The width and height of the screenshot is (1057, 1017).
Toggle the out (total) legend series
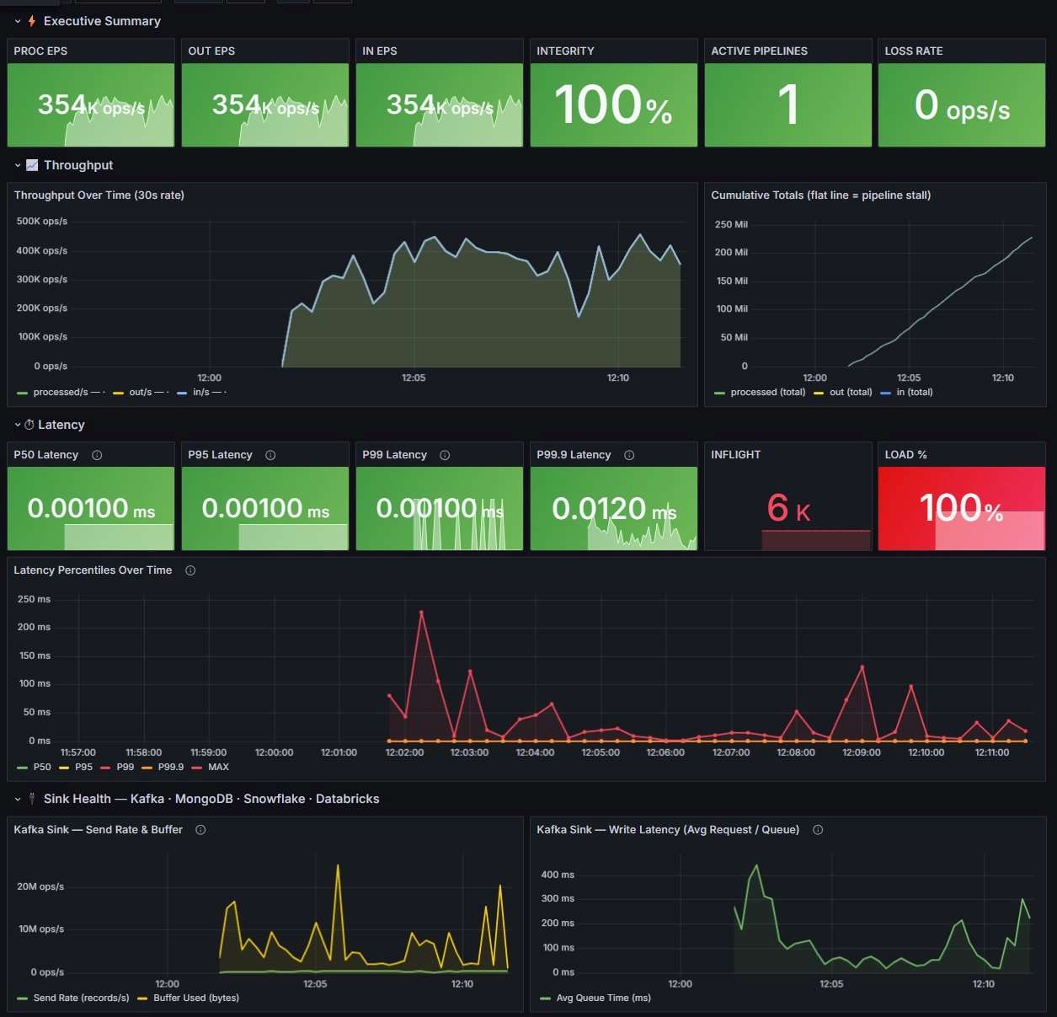point(851,392)
